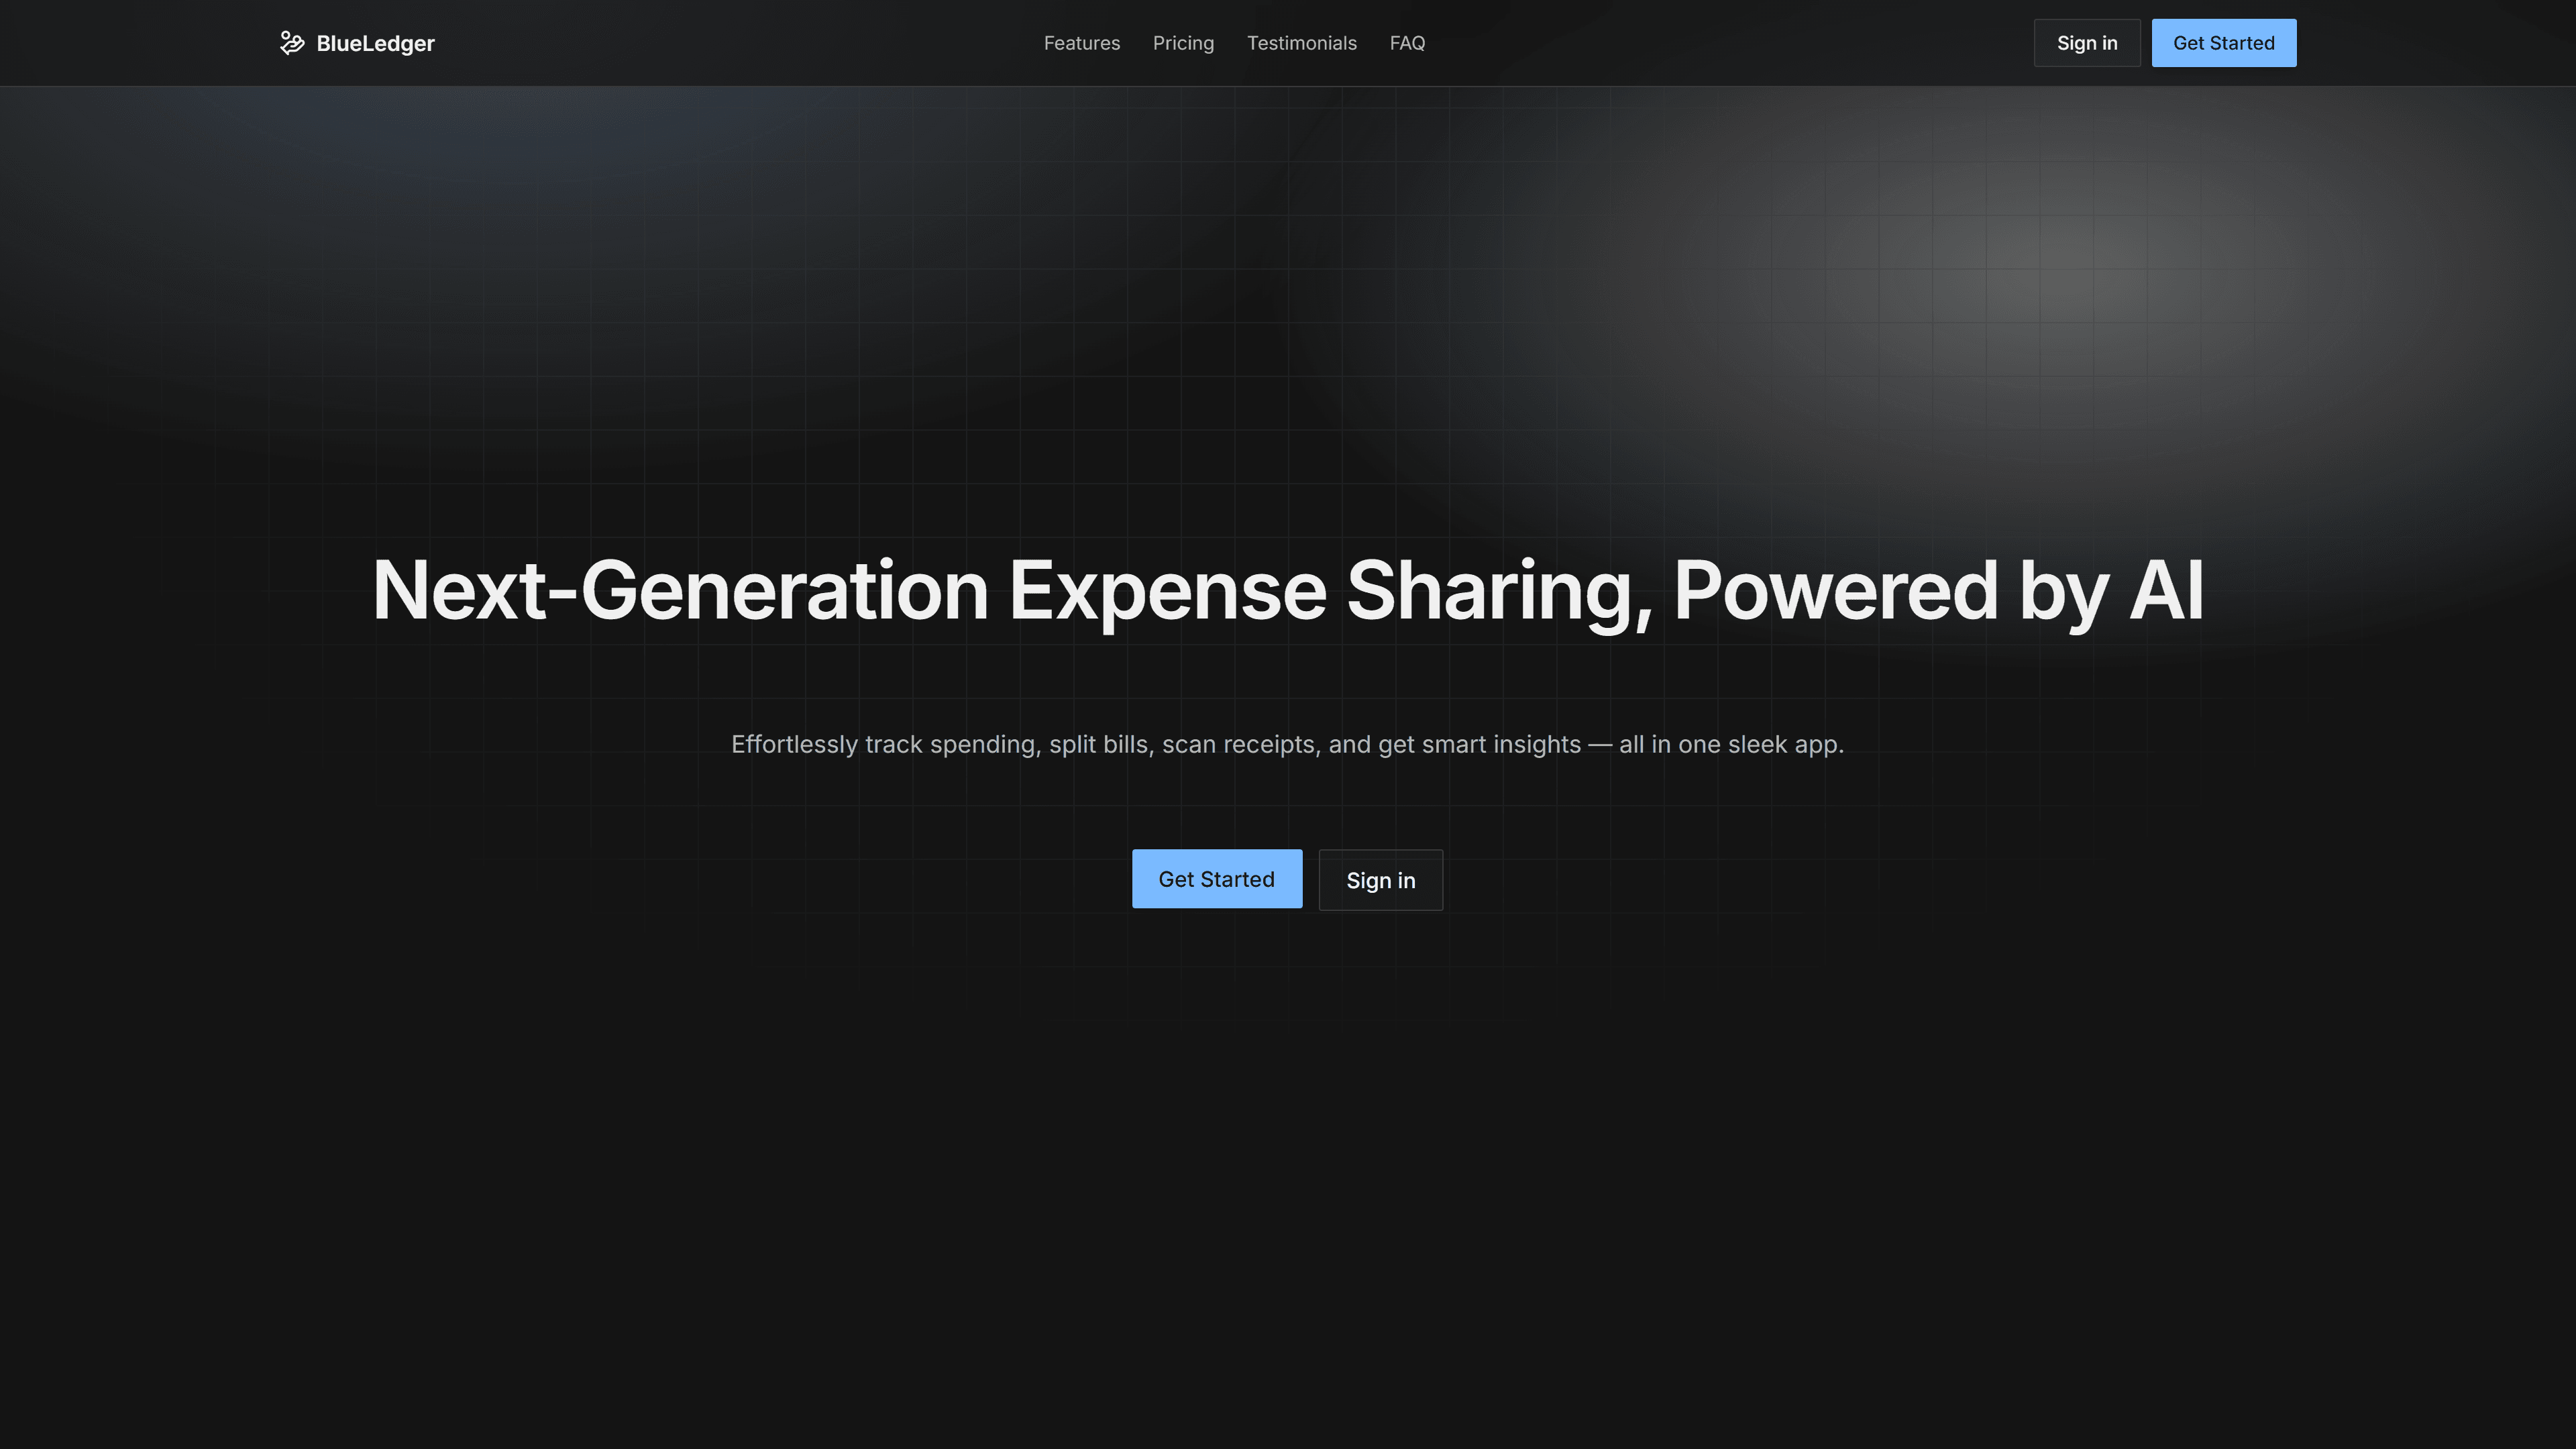Click the word Expense in the headline
Image resolution: width=2576 pixels, height=1449 pixels.
1167,591
